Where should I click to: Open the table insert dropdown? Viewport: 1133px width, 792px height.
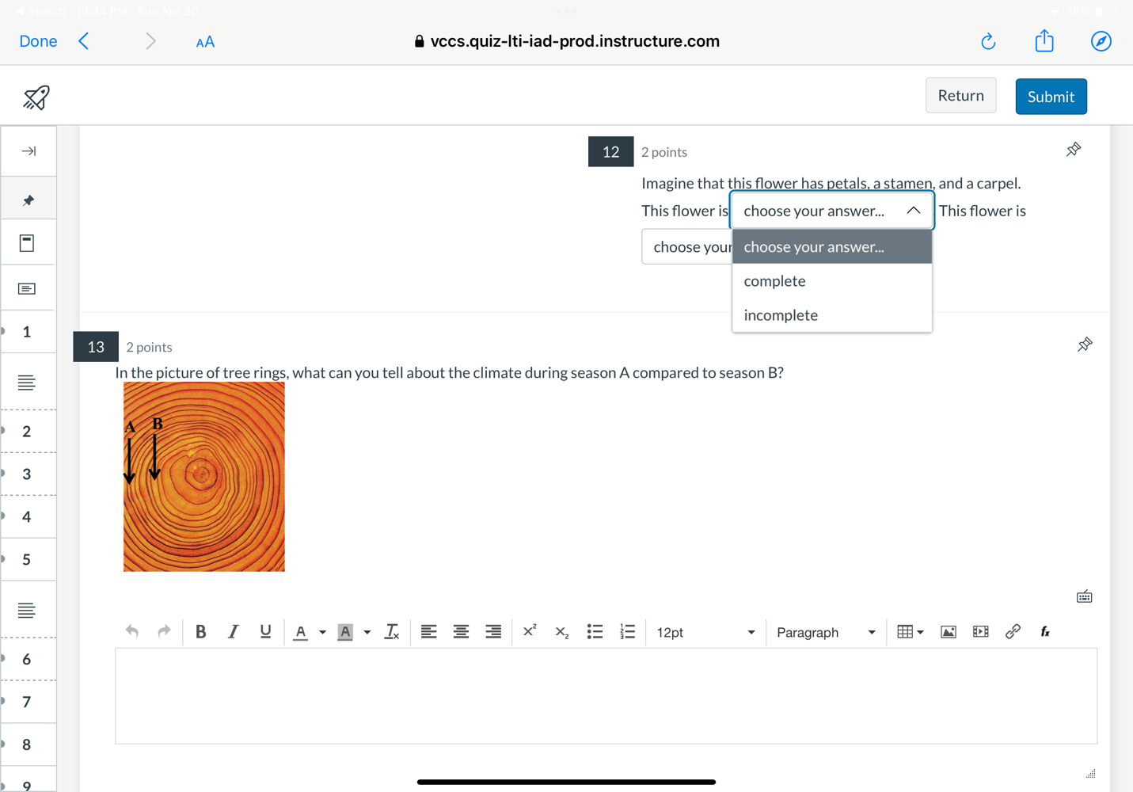point(910,632)
